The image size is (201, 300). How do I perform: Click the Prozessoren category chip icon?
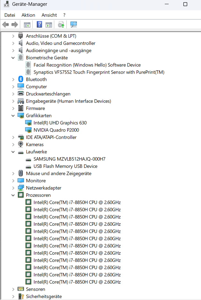click(x=21, y=195)
